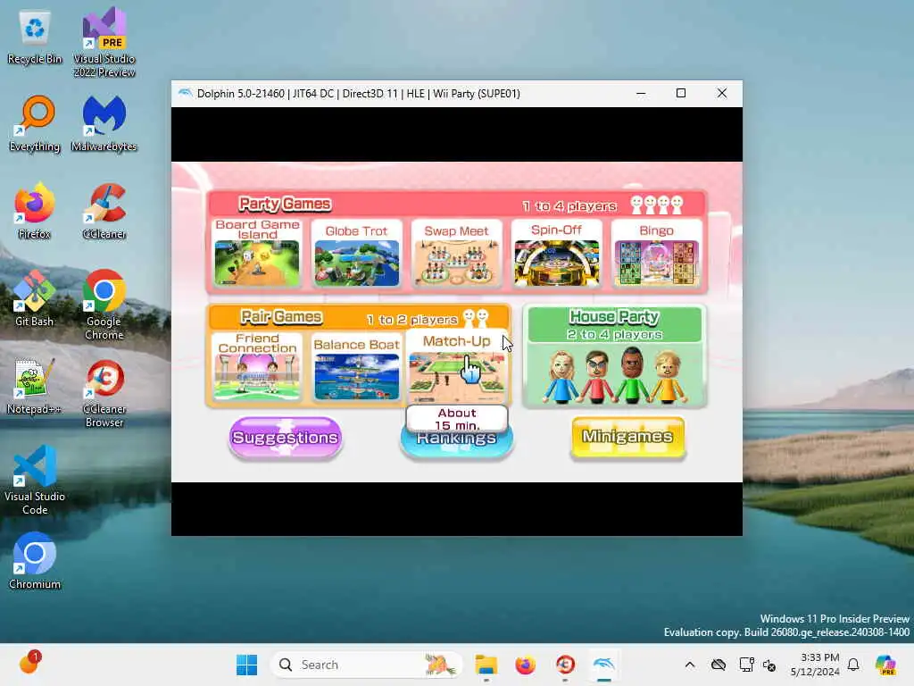The height and width of the screenshot is (686, 914).
Task: Close the Dolphin emulator window
Action: point(721,93)
